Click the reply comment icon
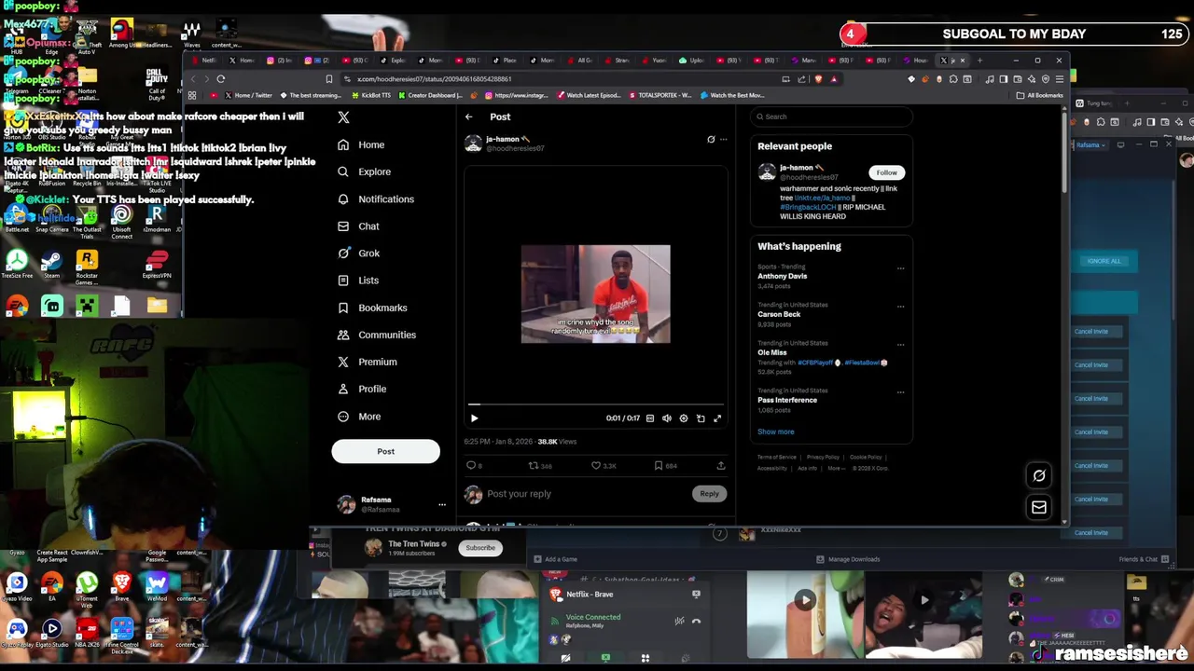This screenshot has width=1194, height=671. point(471,465)
